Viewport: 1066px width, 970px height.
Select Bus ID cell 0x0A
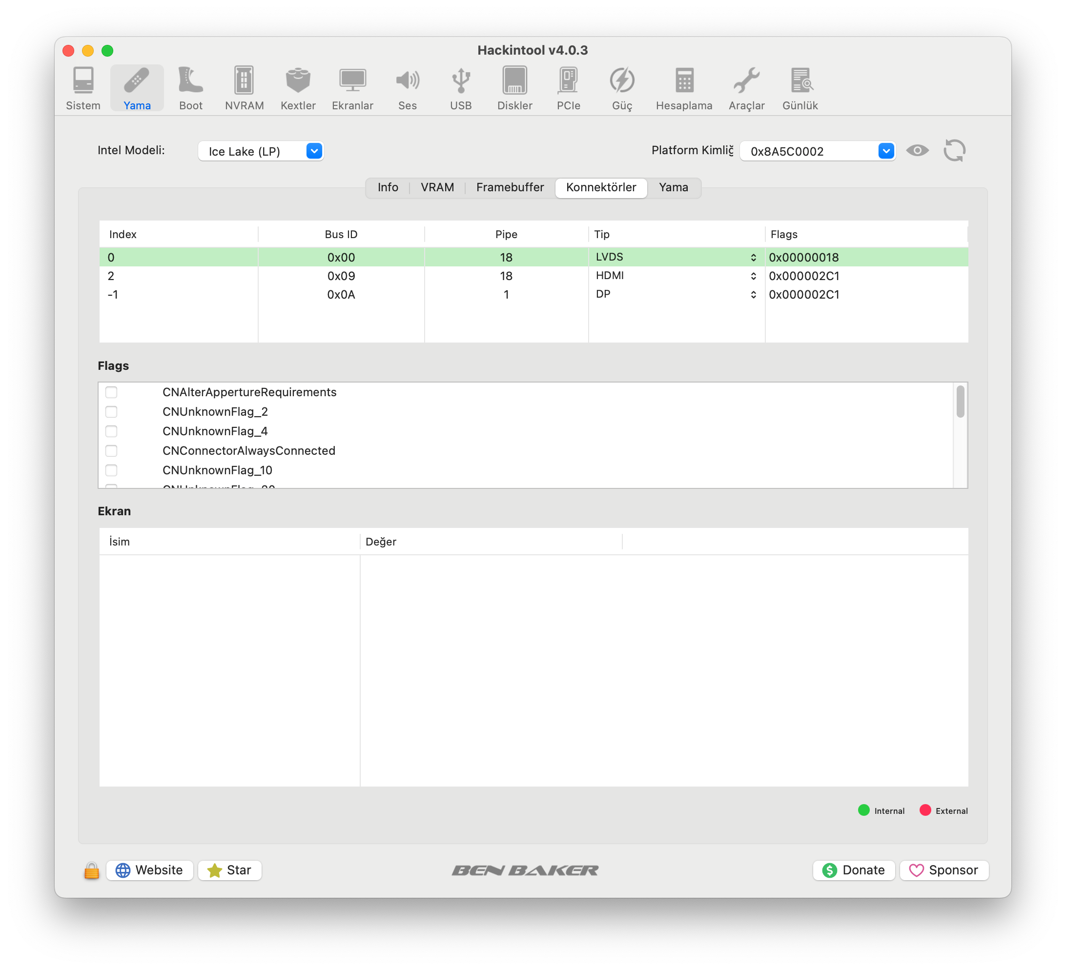341,294
